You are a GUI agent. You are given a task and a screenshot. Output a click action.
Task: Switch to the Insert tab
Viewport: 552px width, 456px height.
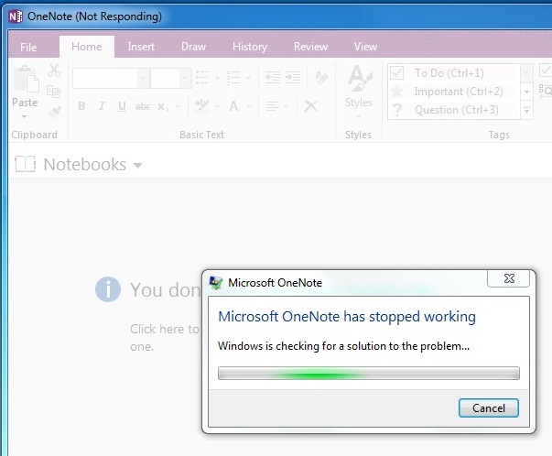pos(141,47)
